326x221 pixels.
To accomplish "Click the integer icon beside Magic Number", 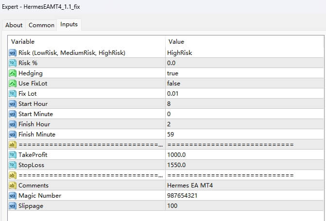I will pyautogui.click(x=13, y=196).
